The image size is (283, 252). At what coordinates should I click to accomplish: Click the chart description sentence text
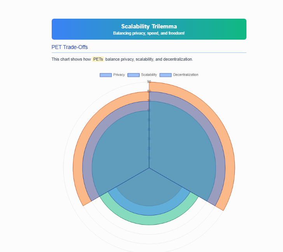(x=122, y=59)
